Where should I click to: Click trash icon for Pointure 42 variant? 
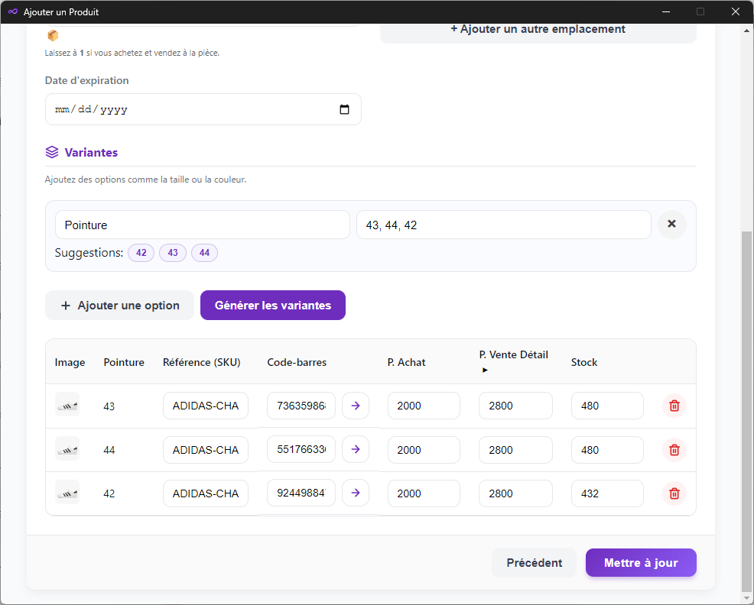(x=674, y=493)
